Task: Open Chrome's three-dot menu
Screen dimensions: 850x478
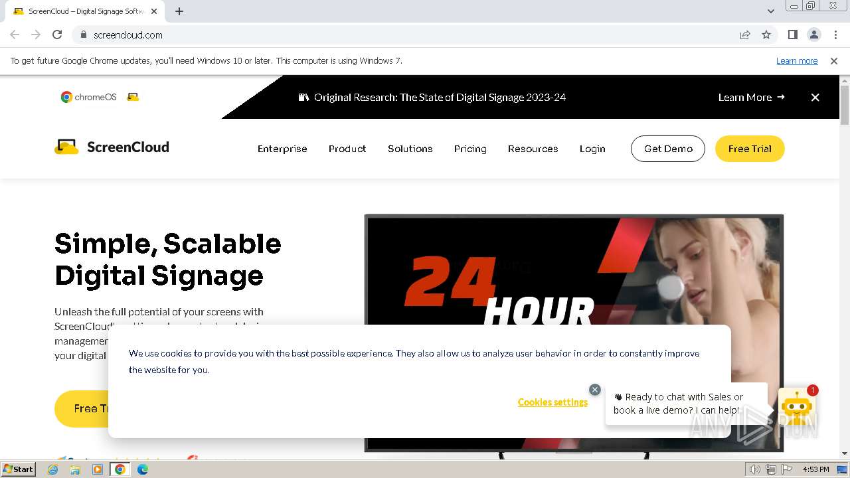Action: 835,35
